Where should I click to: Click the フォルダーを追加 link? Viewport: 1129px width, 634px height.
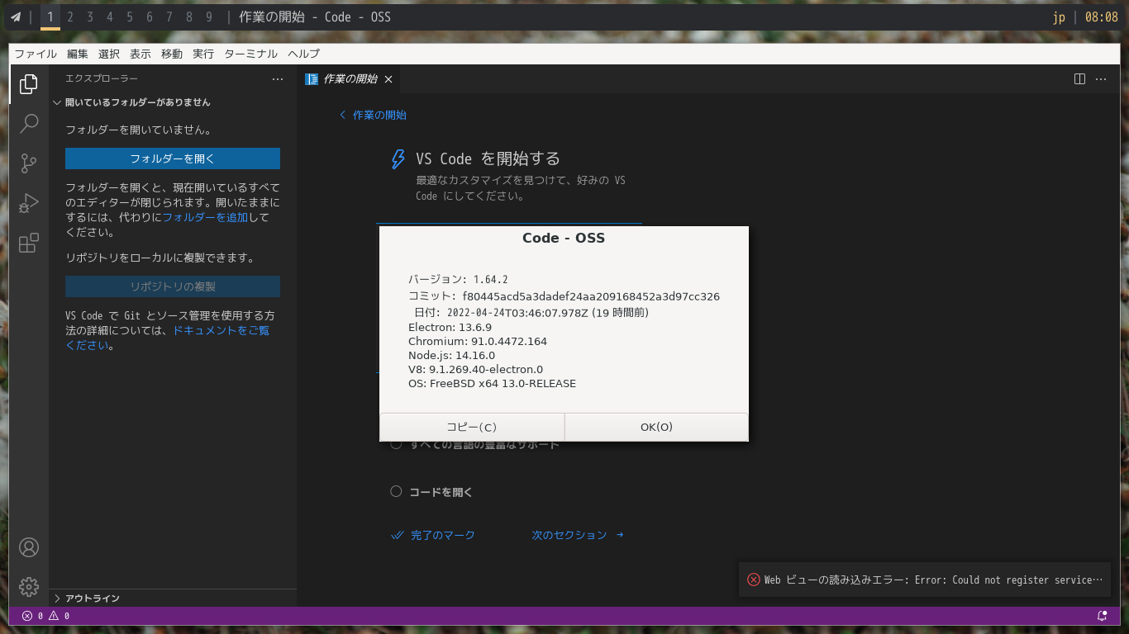pos(205,217)
